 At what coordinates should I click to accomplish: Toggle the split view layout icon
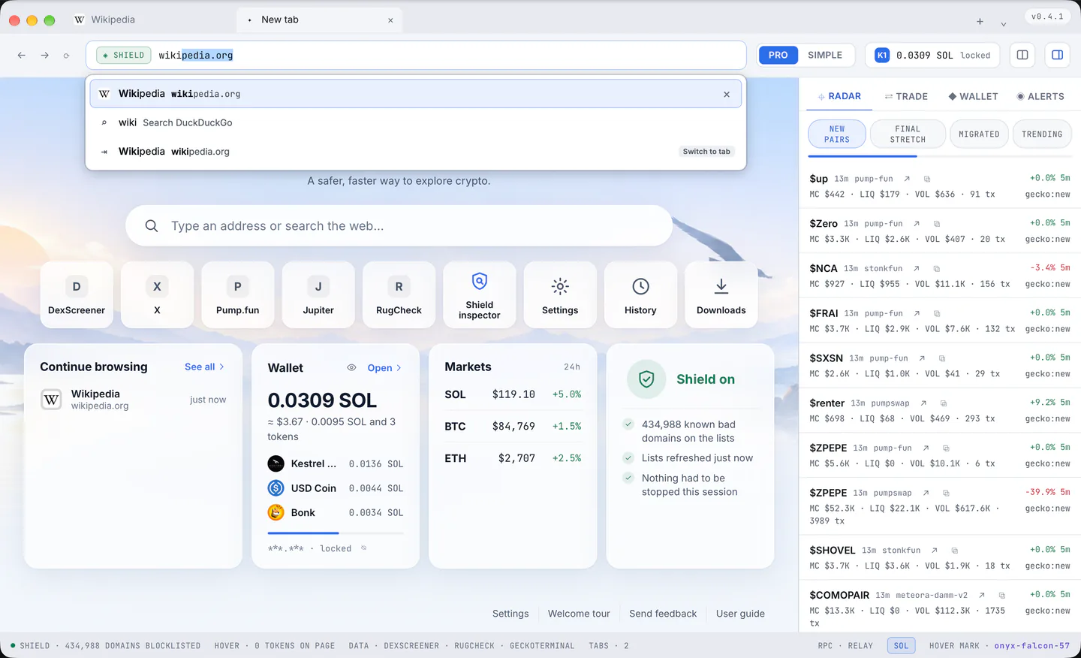point(1022,55)
